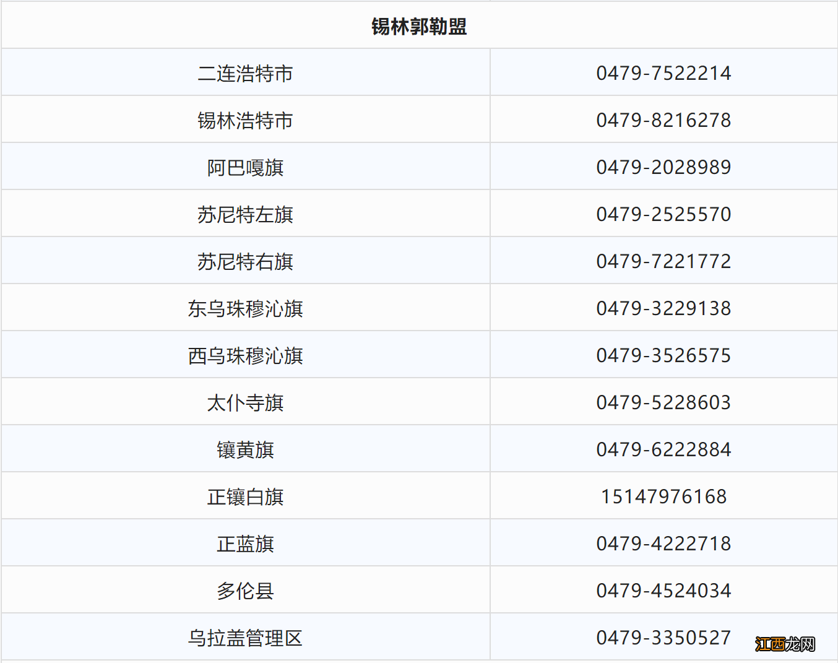
Task: Click phone number 0479-5228603
Action: [664, 402]
